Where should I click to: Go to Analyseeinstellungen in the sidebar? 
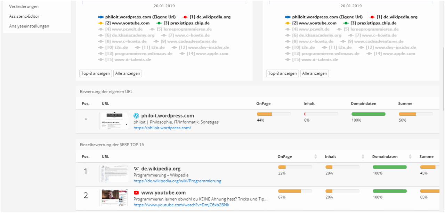point(29,26)
